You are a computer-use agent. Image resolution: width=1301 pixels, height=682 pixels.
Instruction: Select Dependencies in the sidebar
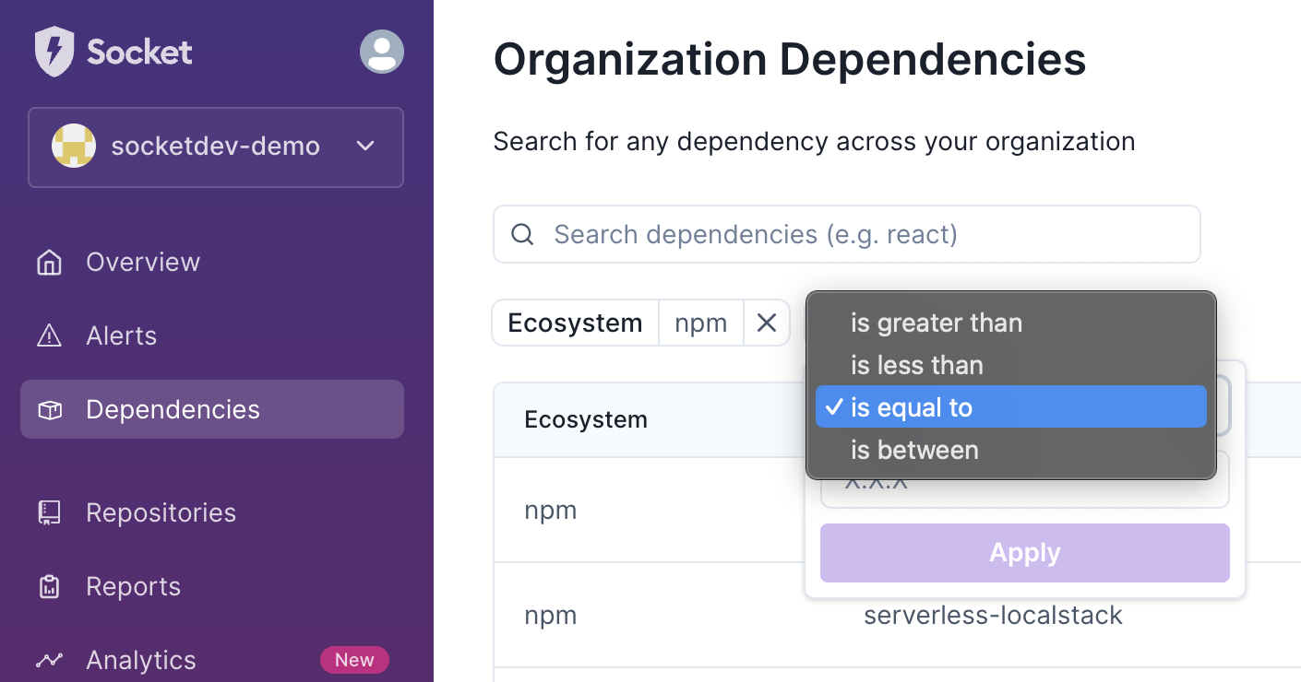[212, 409]
